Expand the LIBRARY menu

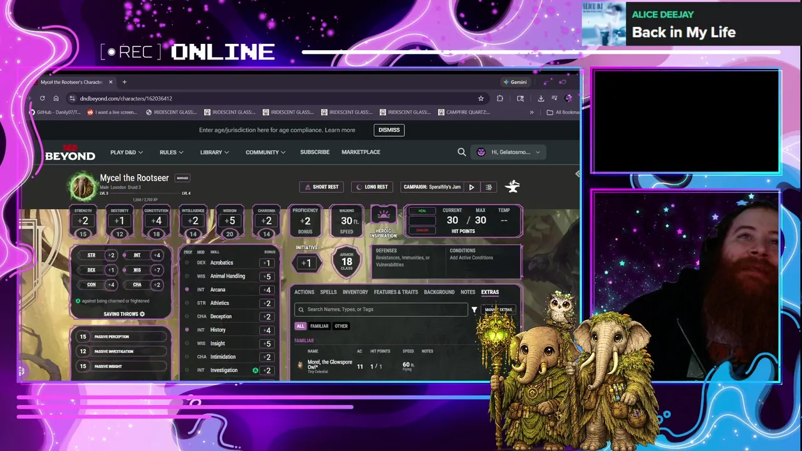click(x=214, y=152)
